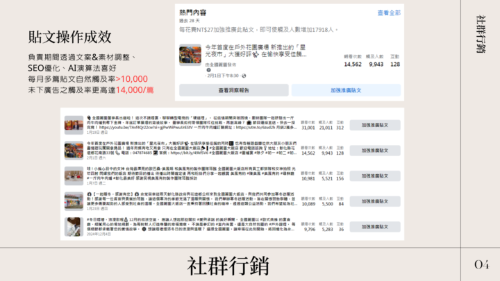Open 查看洞察報告 for the top post
This screenshot has width=500, height=281.
(x=233, y=90)
